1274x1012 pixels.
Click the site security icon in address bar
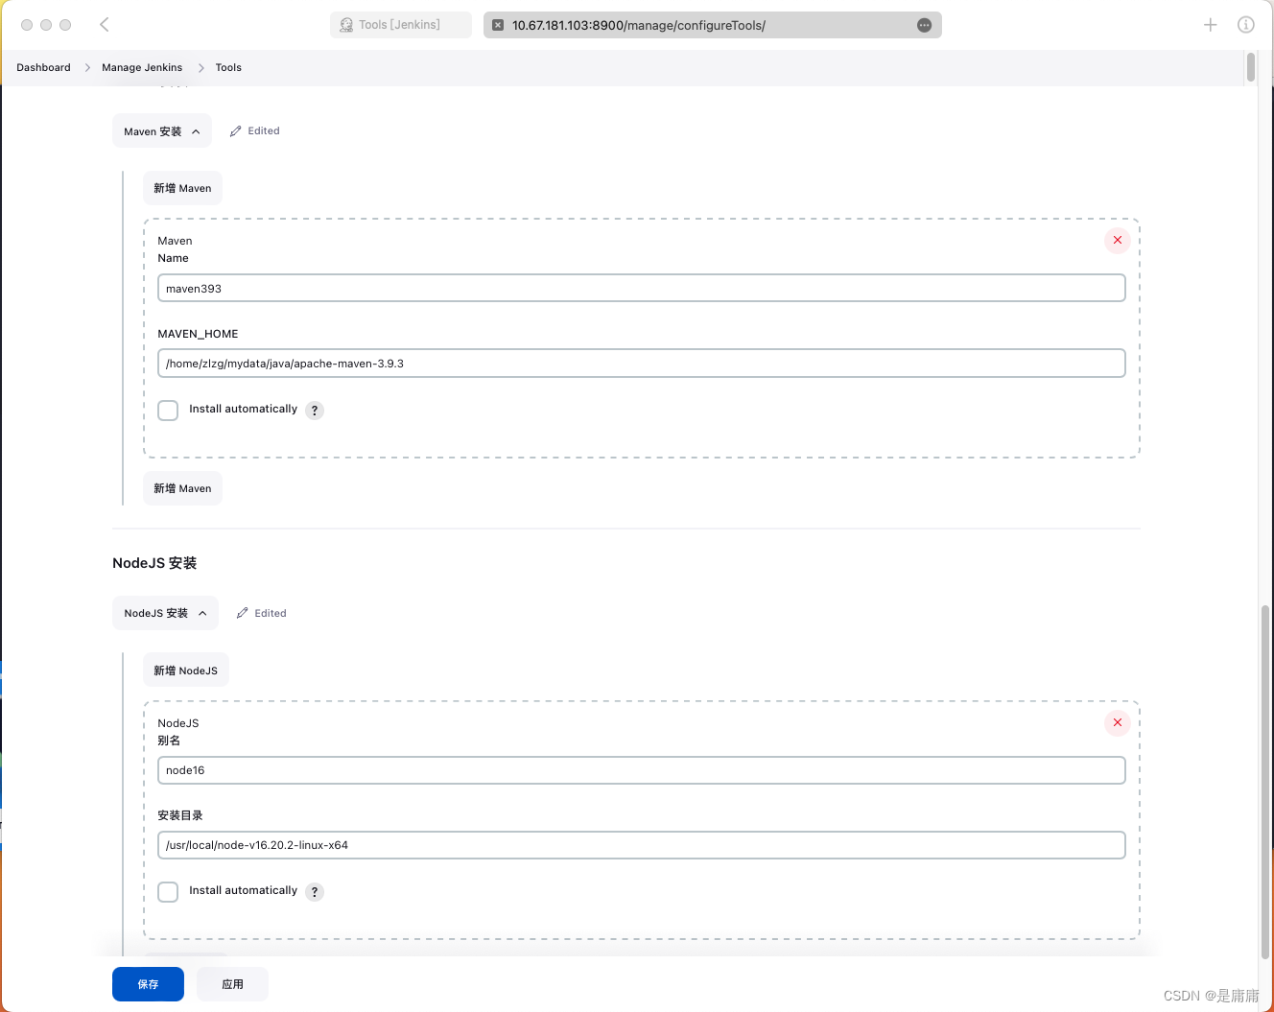click(498, 25)
